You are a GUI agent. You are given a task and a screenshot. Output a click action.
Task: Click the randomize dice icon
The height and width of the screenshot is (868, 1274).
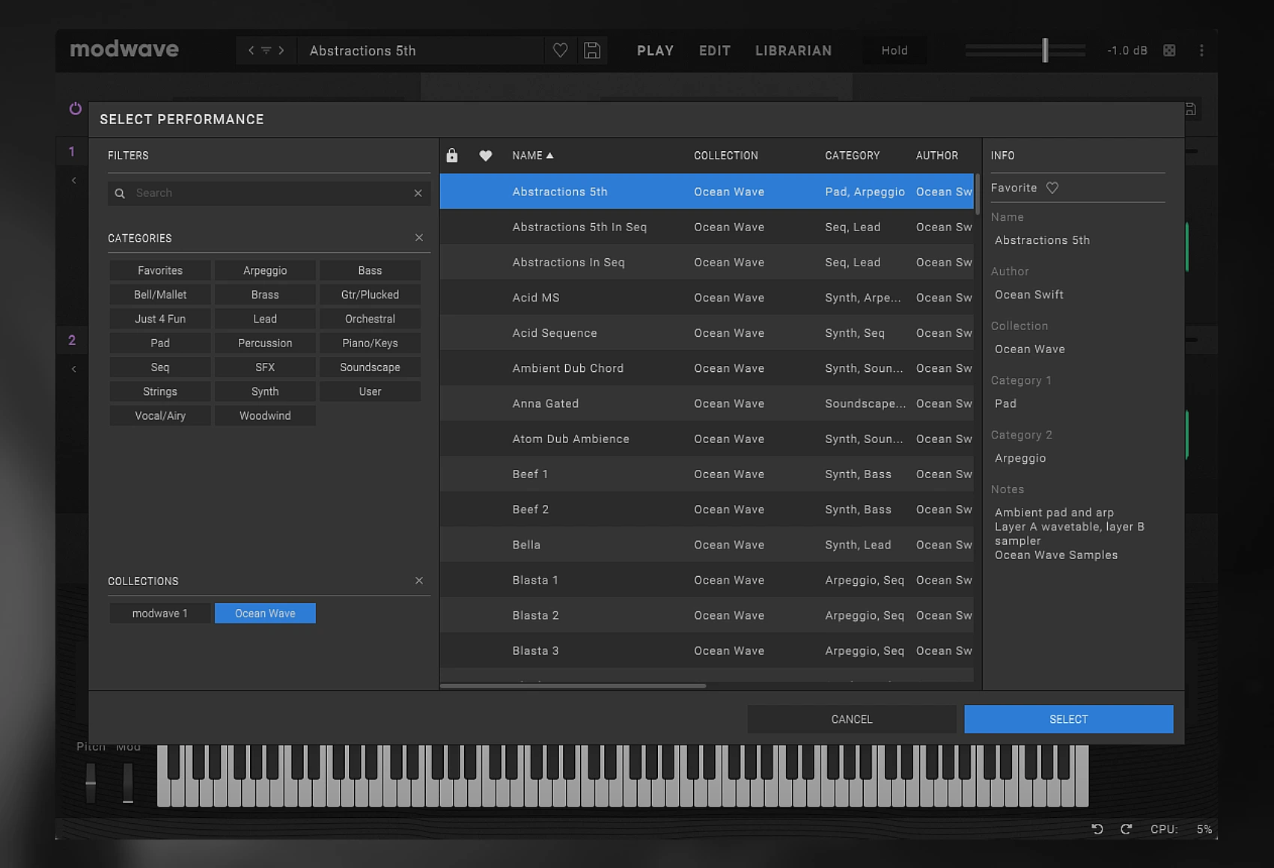(1169, 50)
